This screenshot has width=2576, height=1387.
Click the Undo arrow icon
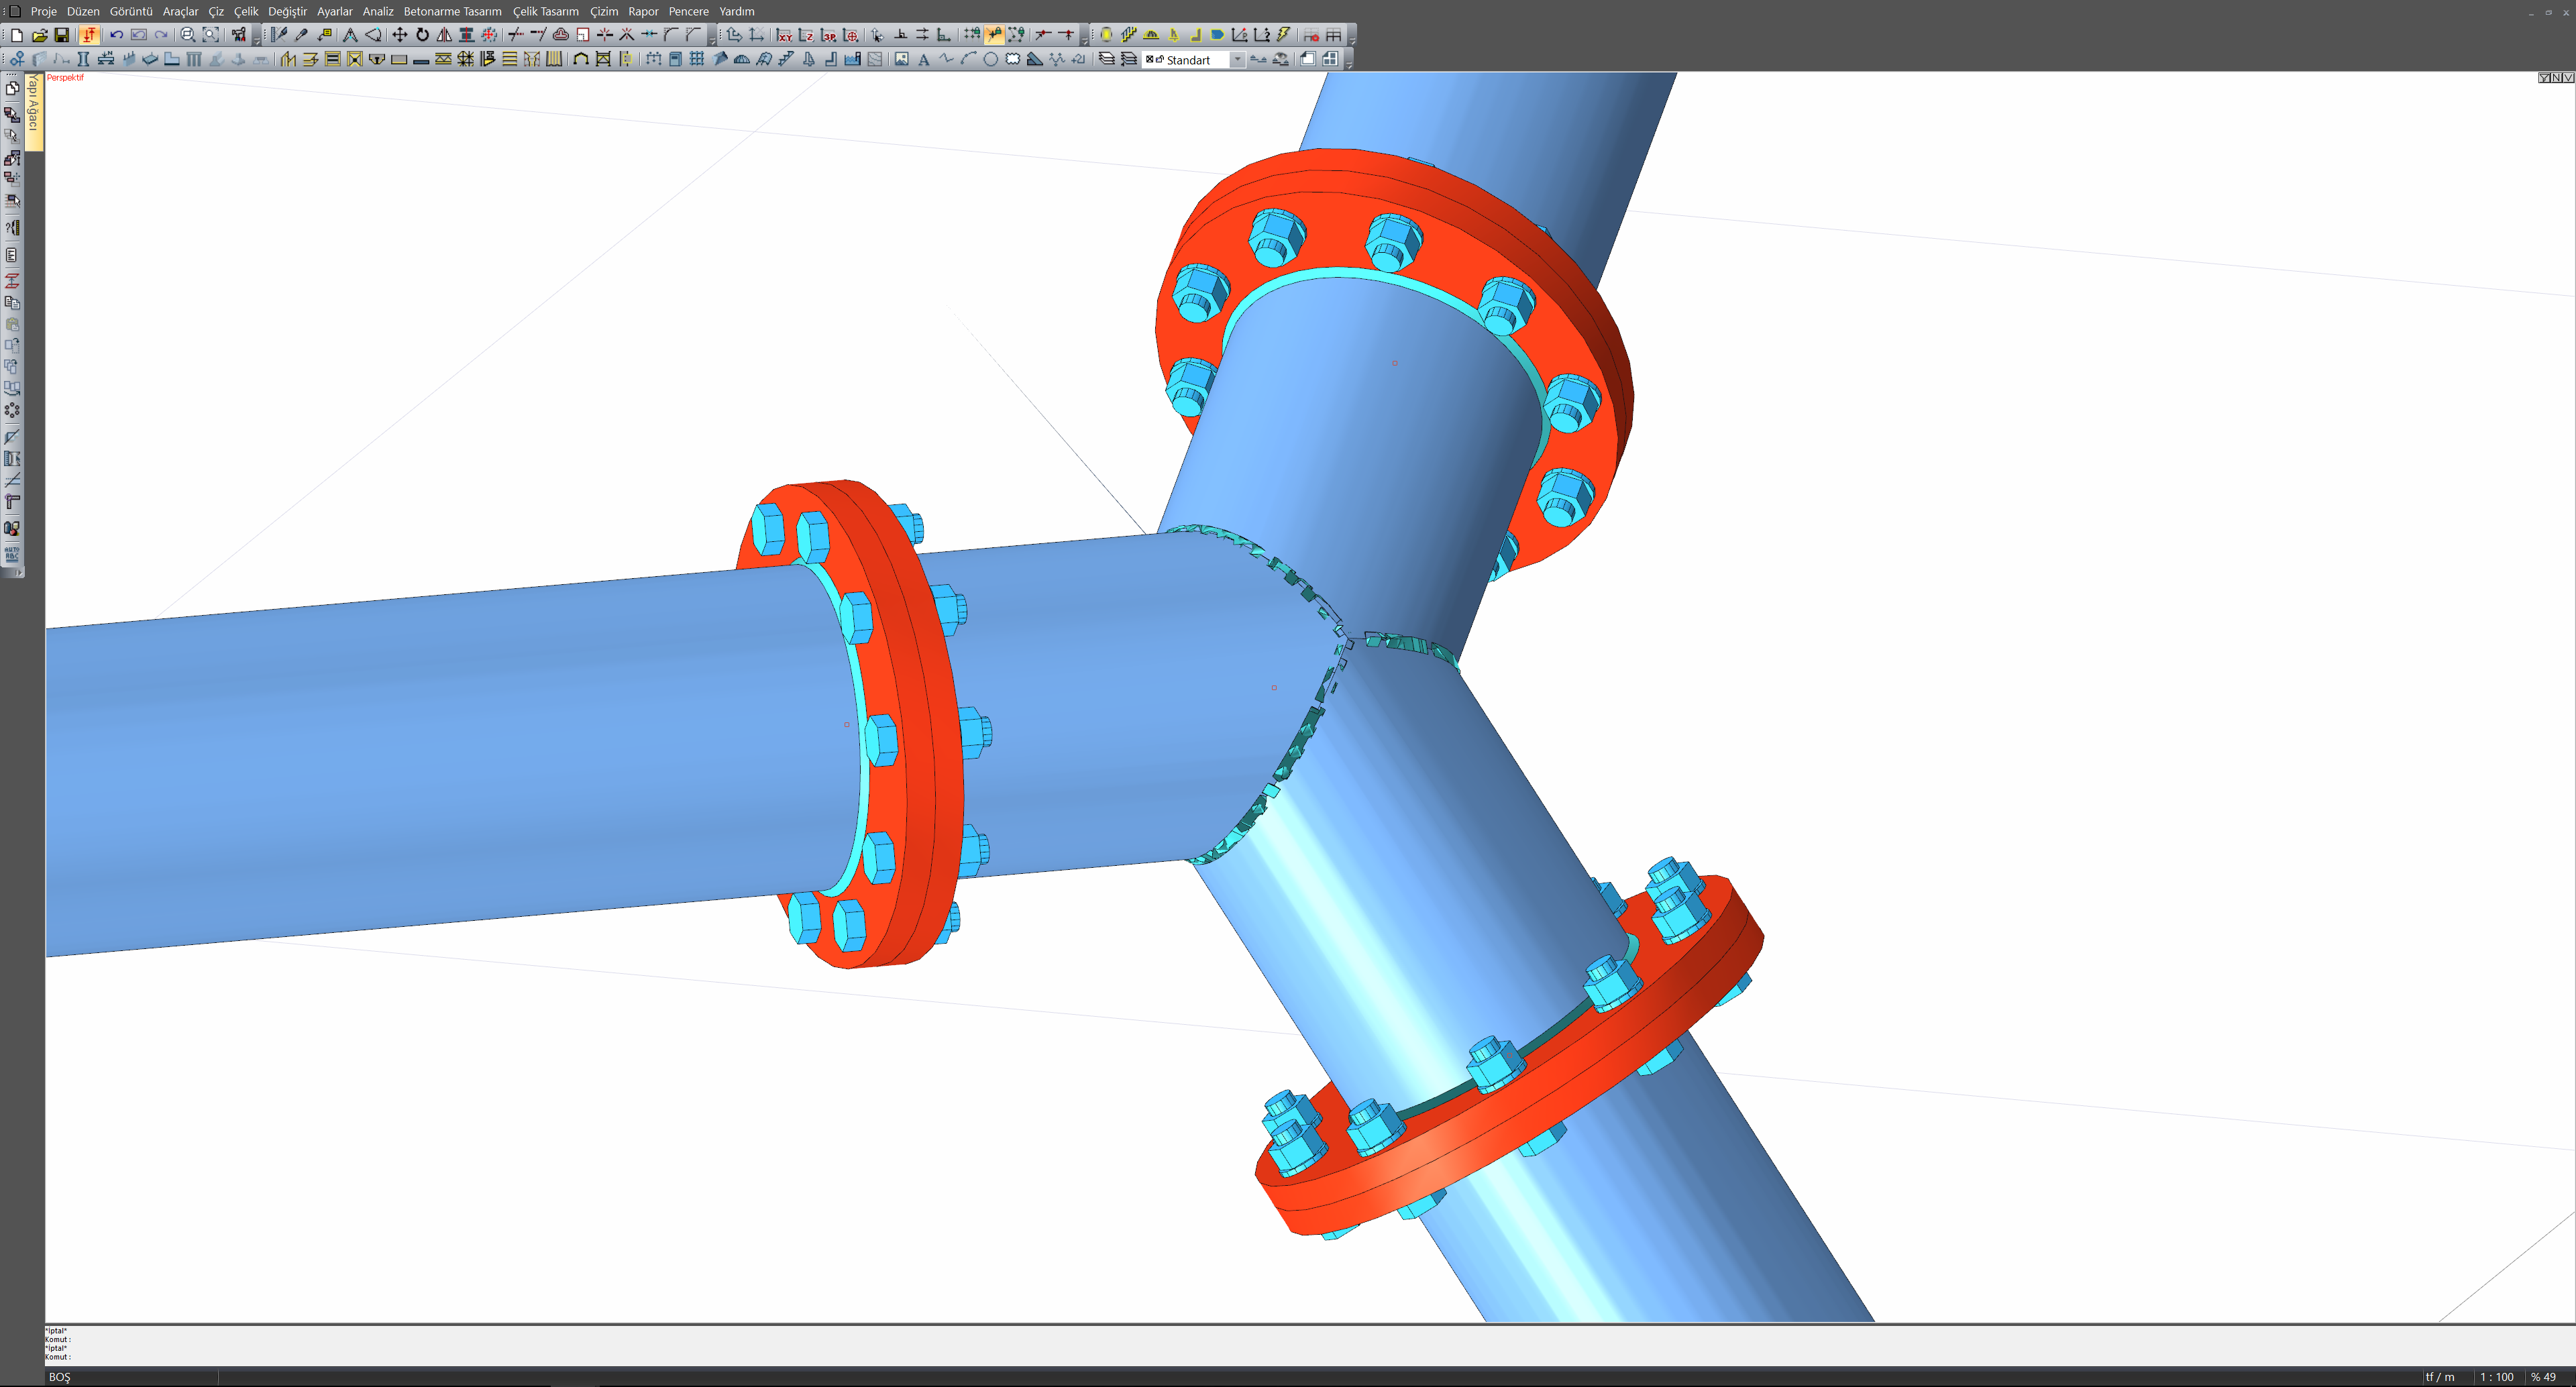click(116, 35)
